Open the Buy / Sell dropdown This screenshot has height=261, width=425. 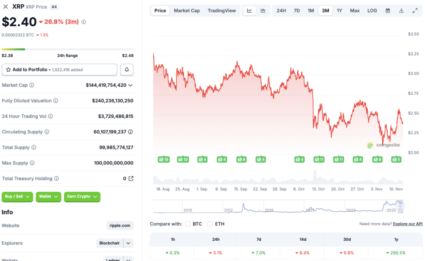17,197
